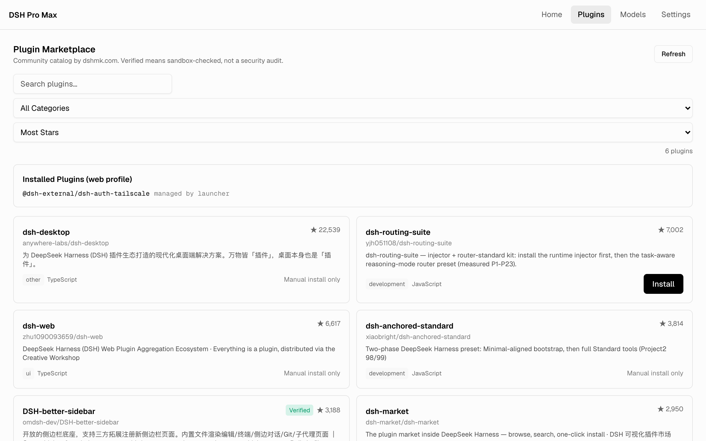Click the zhu1090093659/dsh-web repo path
Viewport: 706px width, 441px height.
tap(63, 337)
